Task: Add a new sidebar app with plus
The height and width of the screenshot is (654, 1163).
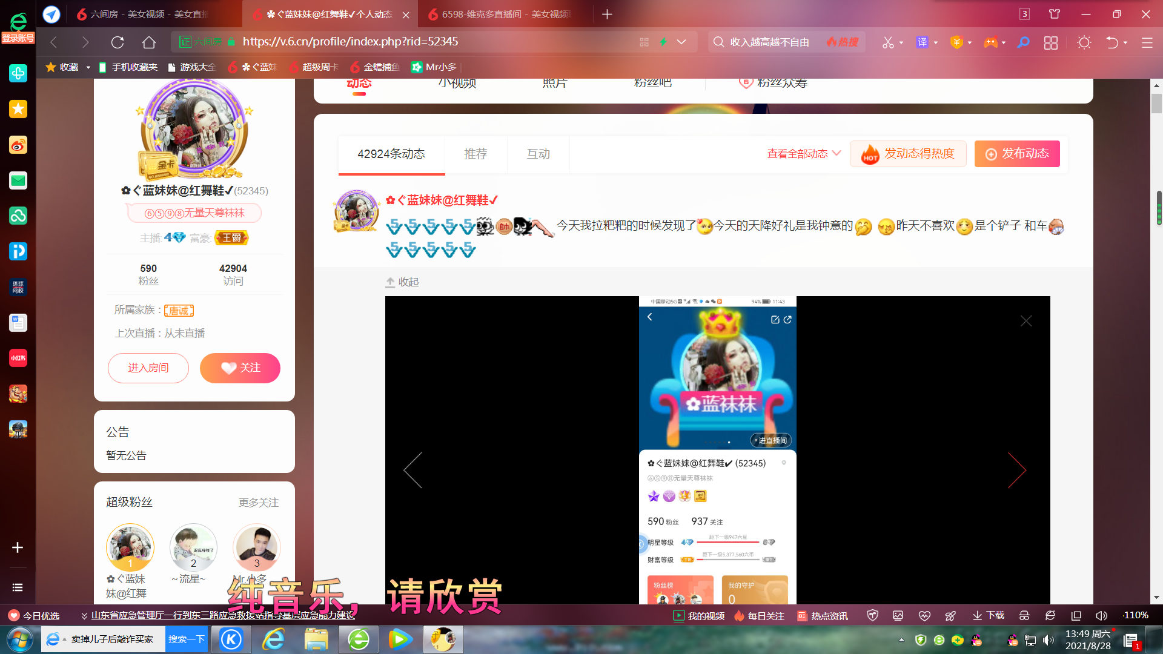Action: [18, 547]
